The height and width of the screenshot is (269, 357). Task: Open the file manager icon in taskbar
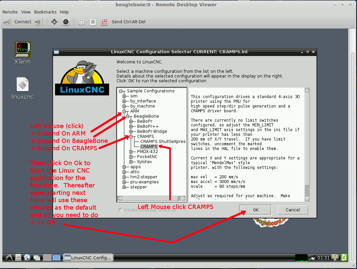pyautogui.click(x=18, y=258)
